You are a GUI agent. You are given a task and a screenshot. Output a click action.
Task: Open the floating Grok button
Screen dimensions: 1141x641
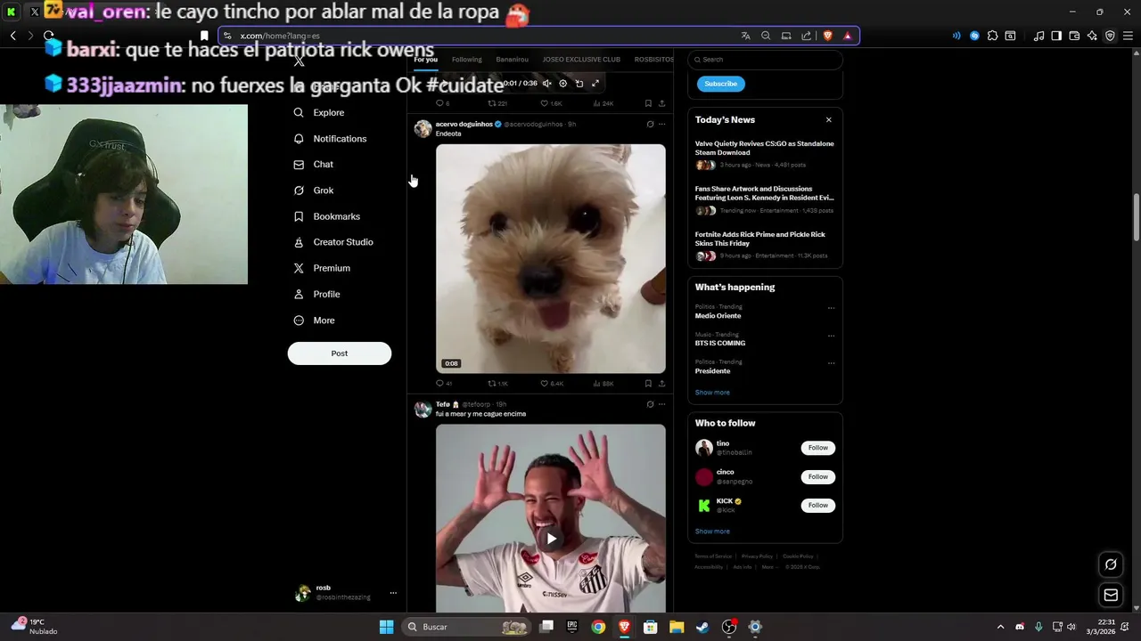pos(1111,564)
